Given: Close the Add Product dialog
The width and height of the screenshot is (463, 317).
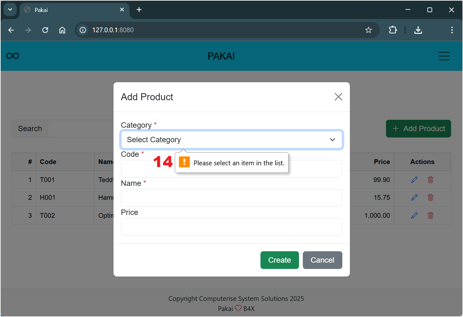Looking at the screenshot, I should [x=338, y=97].
